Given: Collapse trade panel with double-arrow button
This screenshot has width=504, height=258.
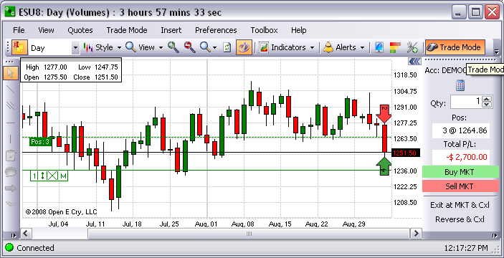Looking at the screenshot, I should 414,61.
